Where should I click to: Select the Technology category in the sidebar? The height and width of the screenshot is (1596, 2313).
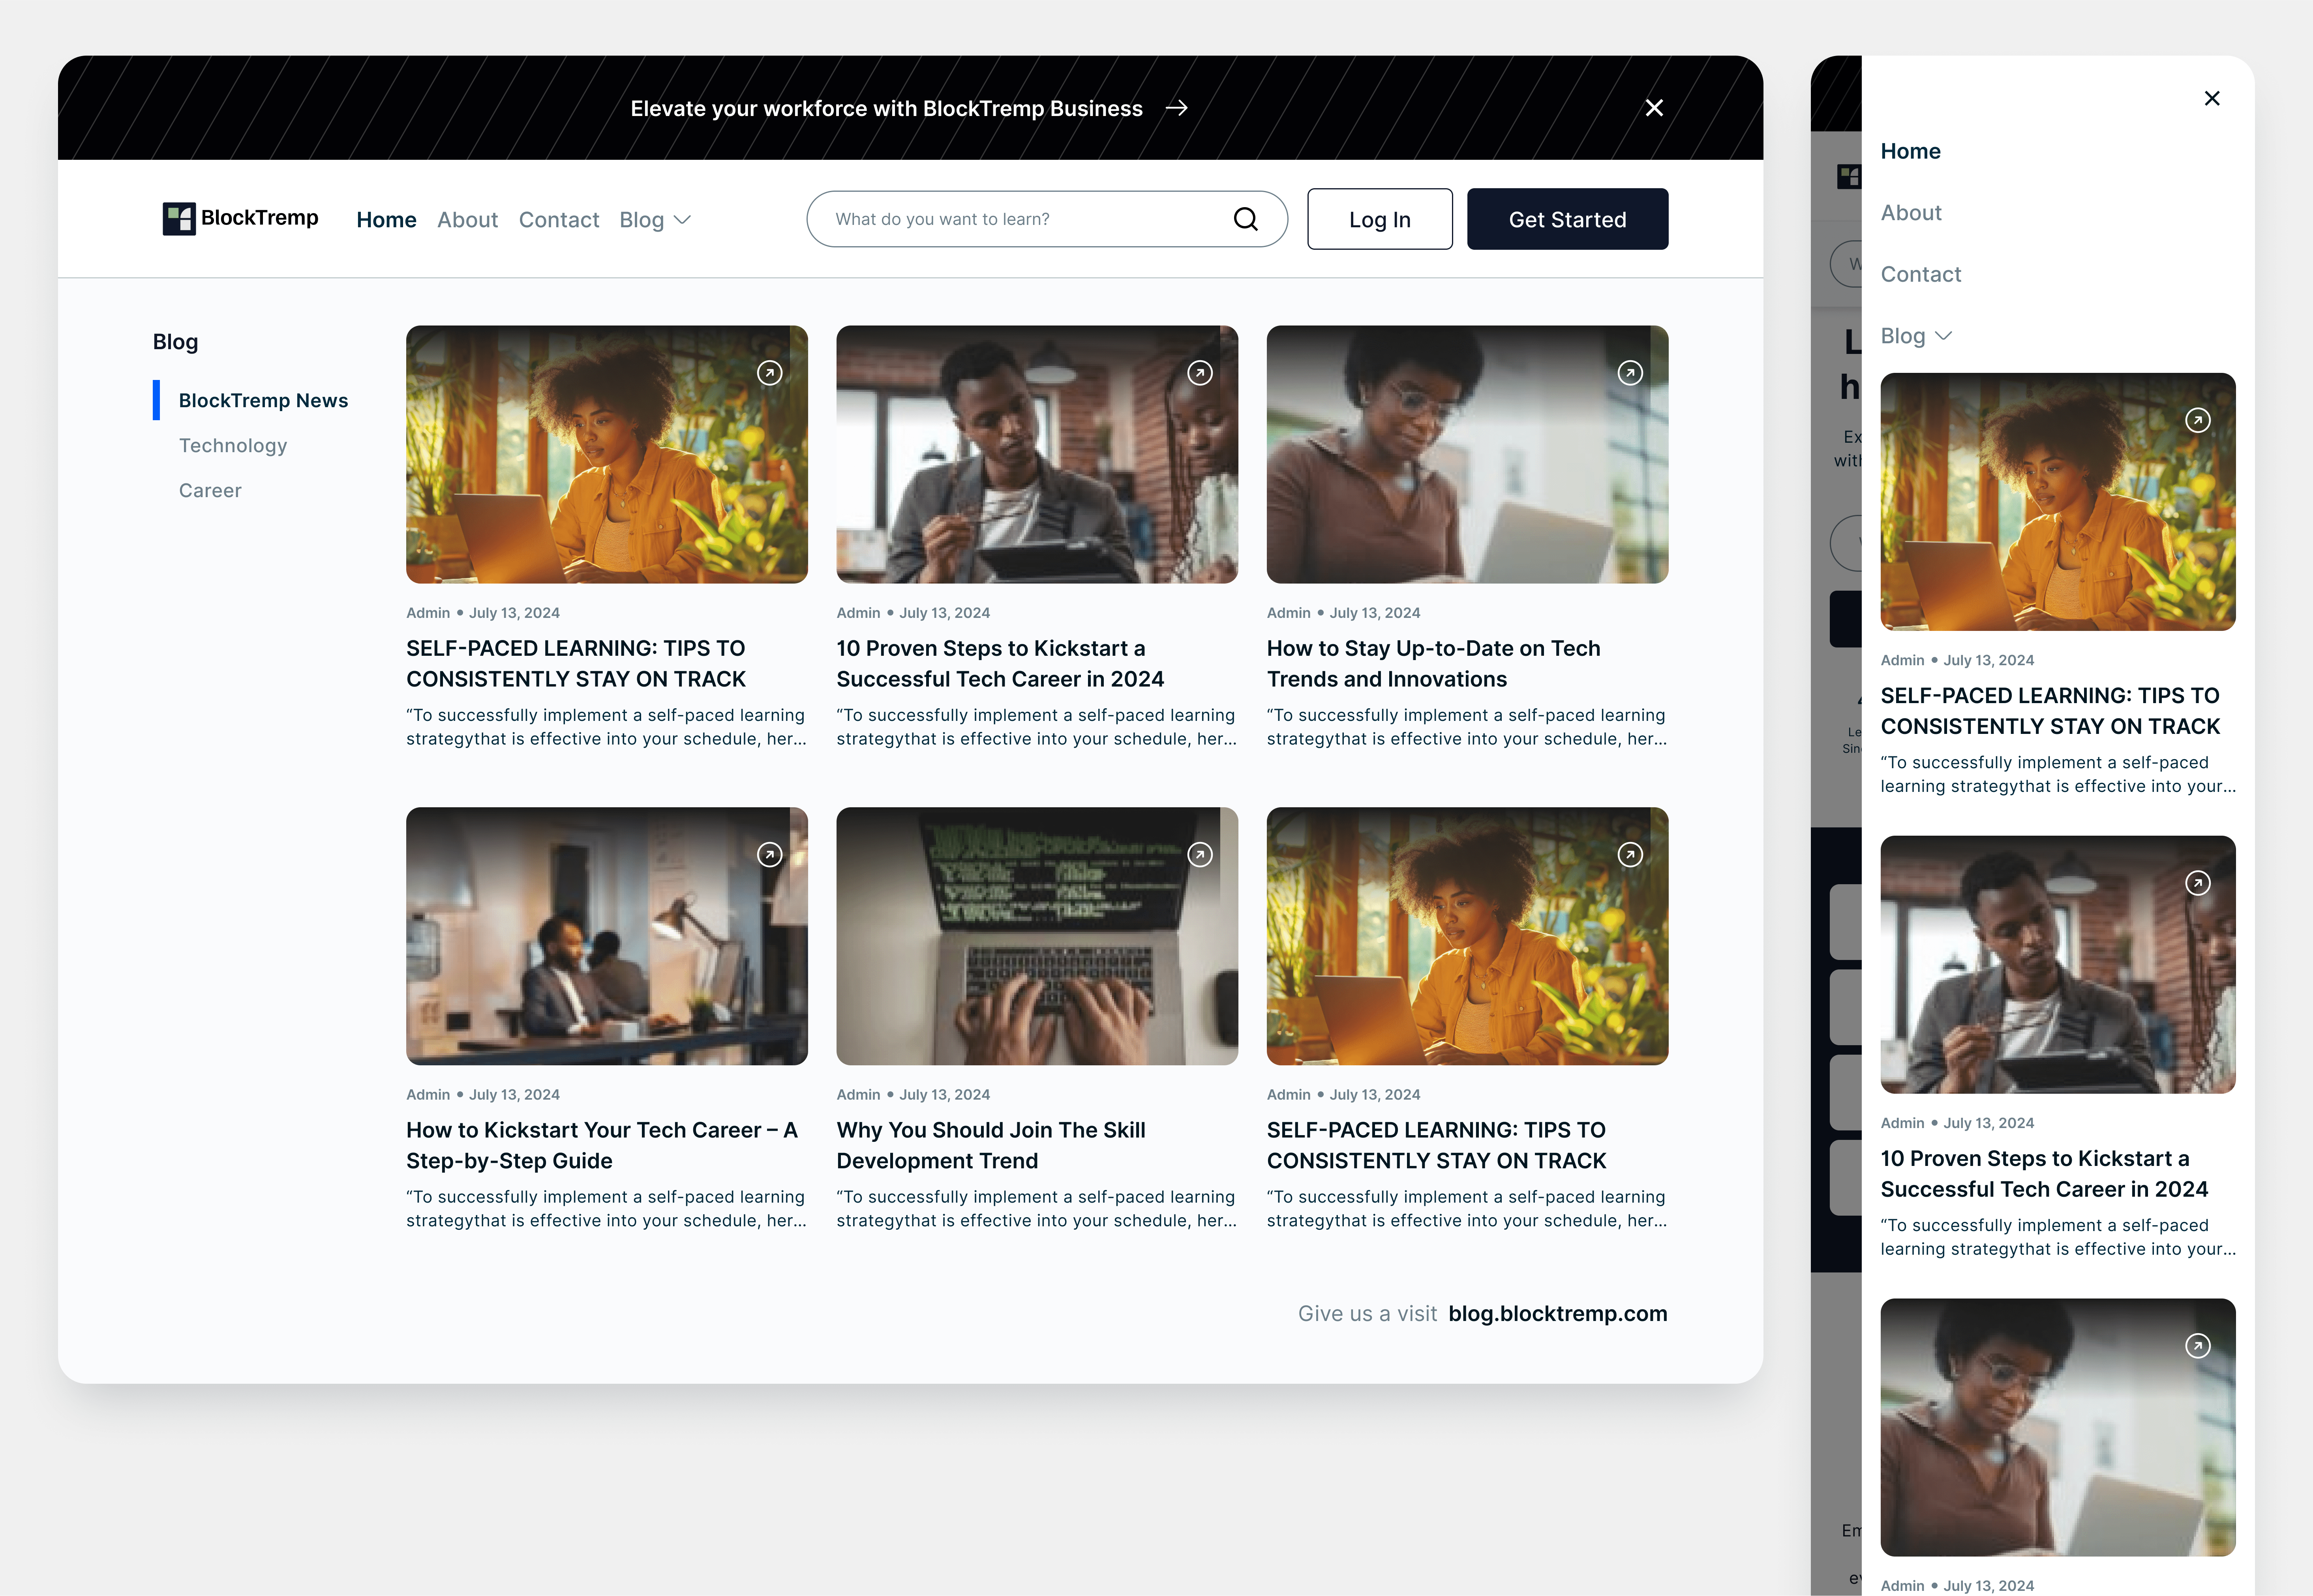click(232, 445)
